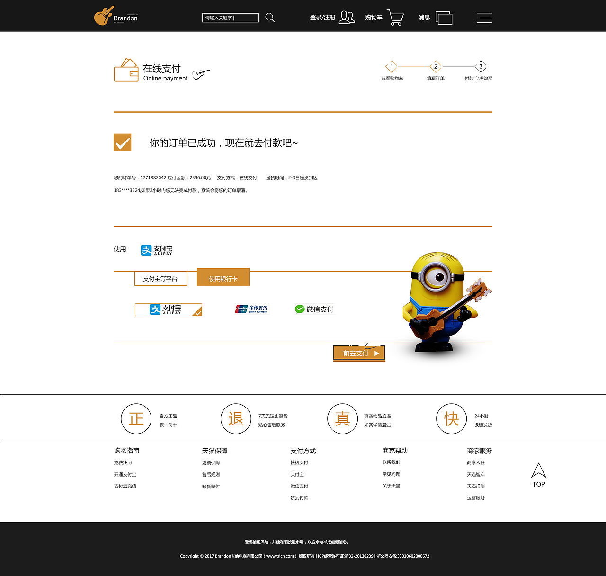Click the 正 circle icon for 官方正品

click(x=136, y=419)
